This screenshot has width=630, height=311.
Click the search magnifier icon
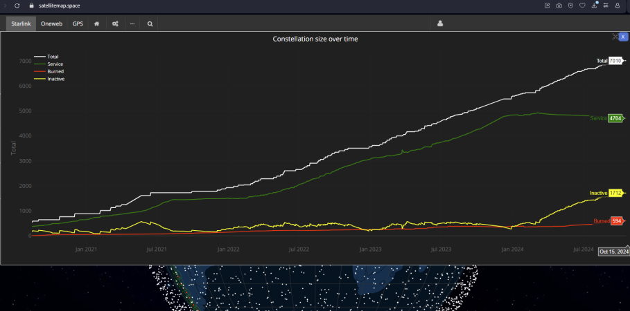click(150, 23)
